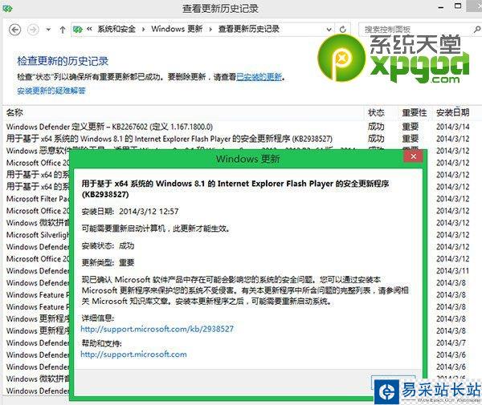Open http://support.microsoft.com help link

[133, 354]
